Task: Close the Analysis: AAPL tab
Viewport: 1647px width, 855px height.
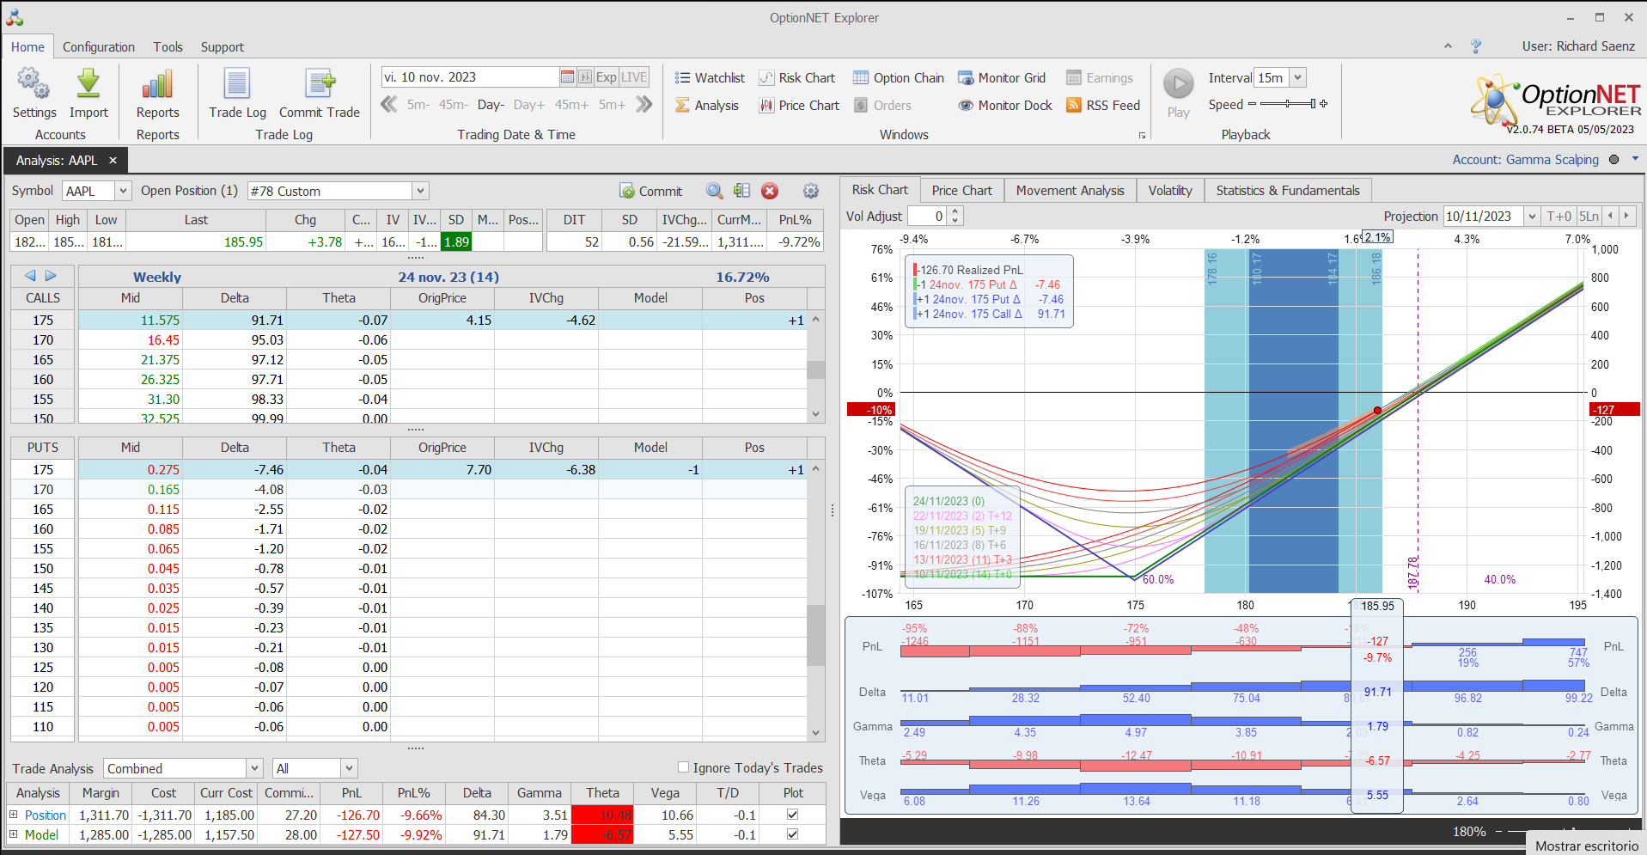Action: click(113, 161)
